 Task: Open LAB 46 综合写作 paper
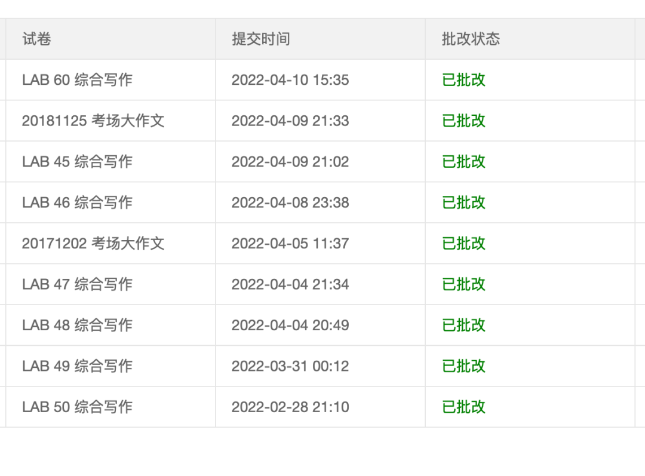(77, 202)
